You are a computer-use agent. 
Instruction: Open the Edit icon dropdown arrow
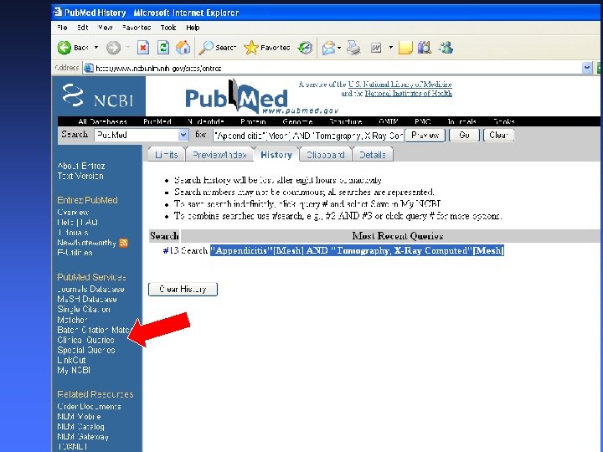tap(391, 47)
